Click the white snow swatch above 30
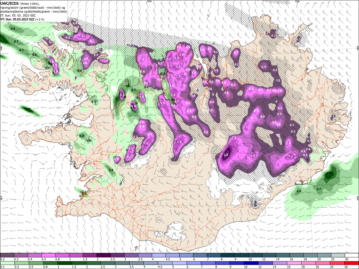The height and width of the screenshot is (269, 359). [352, 255]
